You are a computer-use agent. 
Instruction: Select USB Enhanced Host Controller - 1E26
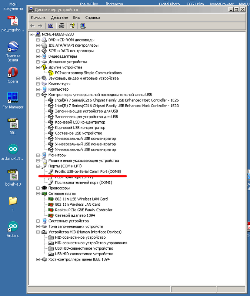[117, 100]
